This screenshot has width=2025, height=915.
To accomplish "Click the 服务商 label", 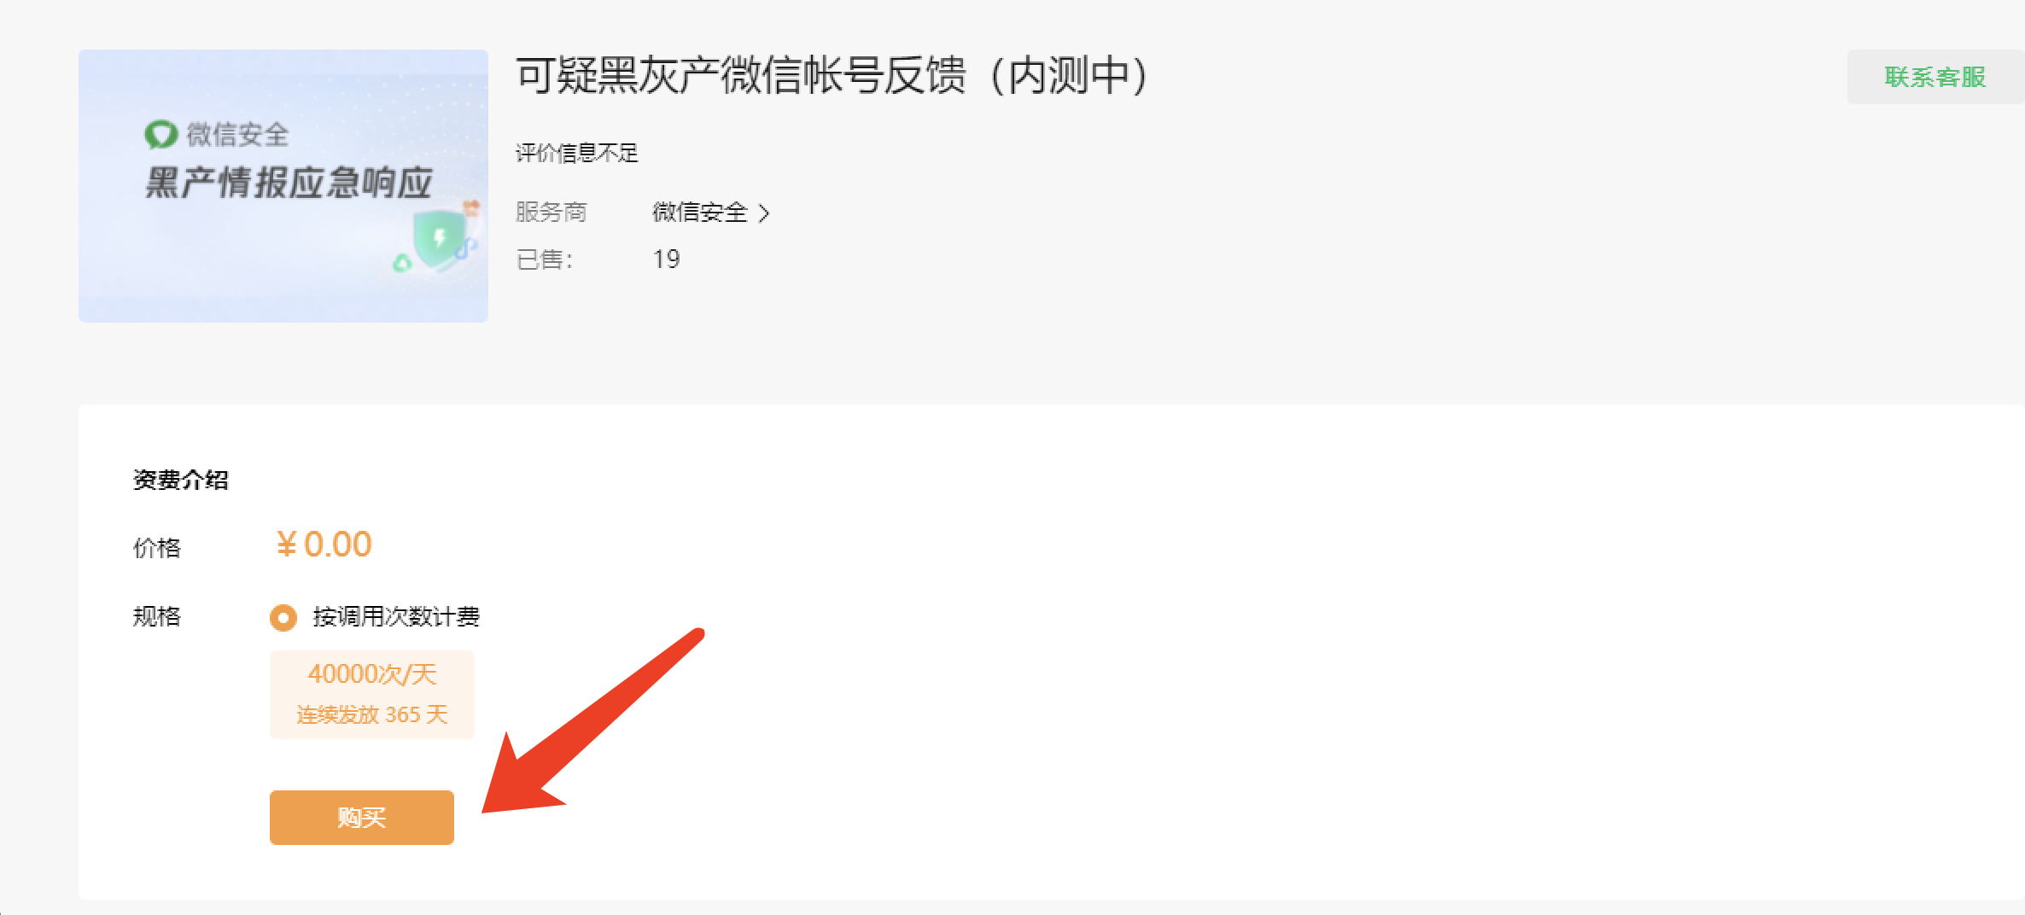I will tap(551, 212).
